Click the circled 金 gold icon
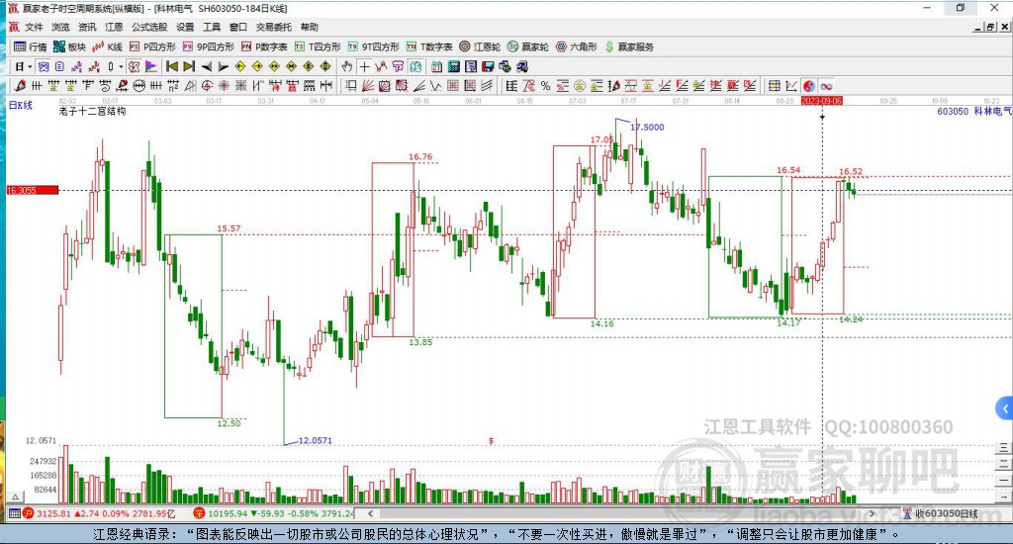 (580, 85)
